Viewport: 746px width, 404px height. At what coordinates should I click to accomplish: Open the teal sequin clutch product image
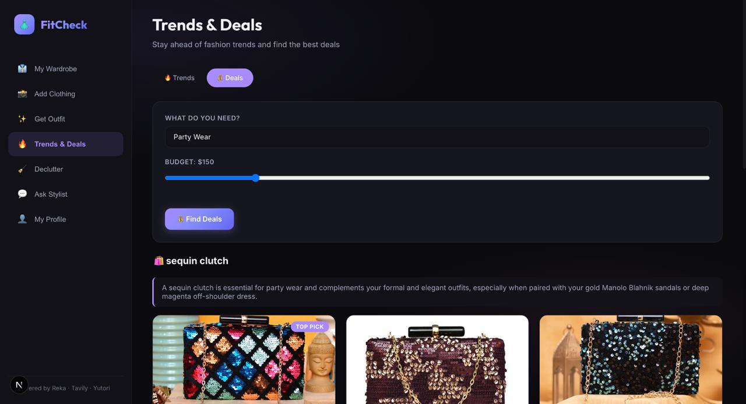(631, 360)
